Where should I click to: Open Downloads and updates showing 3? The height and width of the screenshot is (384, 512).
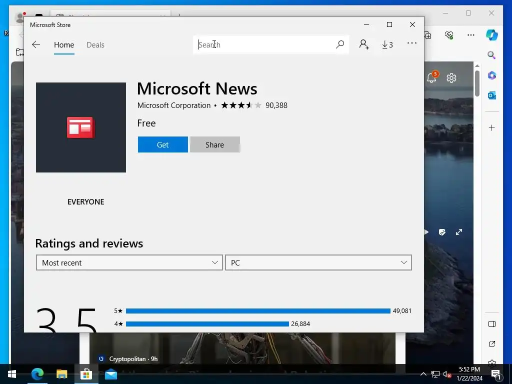click(387, 44)
